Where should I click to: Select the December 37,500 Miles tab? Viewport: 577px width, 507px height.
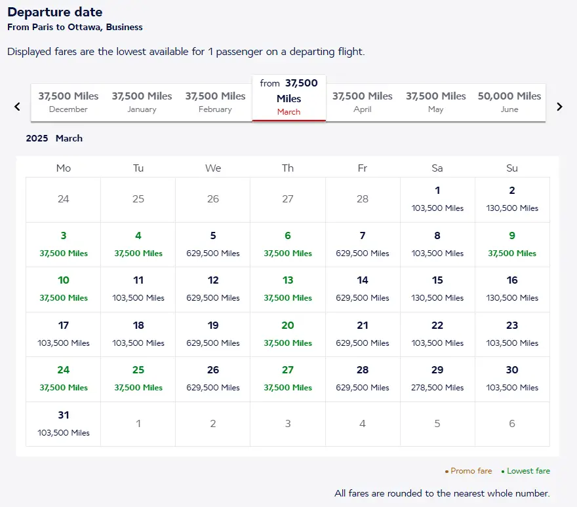(x=68, y=102)
